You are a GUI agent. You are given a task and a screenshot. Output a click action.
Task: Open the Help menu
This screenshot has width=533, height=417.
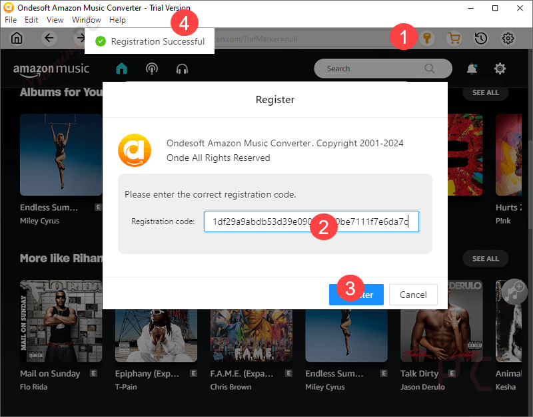pos(117,20)
